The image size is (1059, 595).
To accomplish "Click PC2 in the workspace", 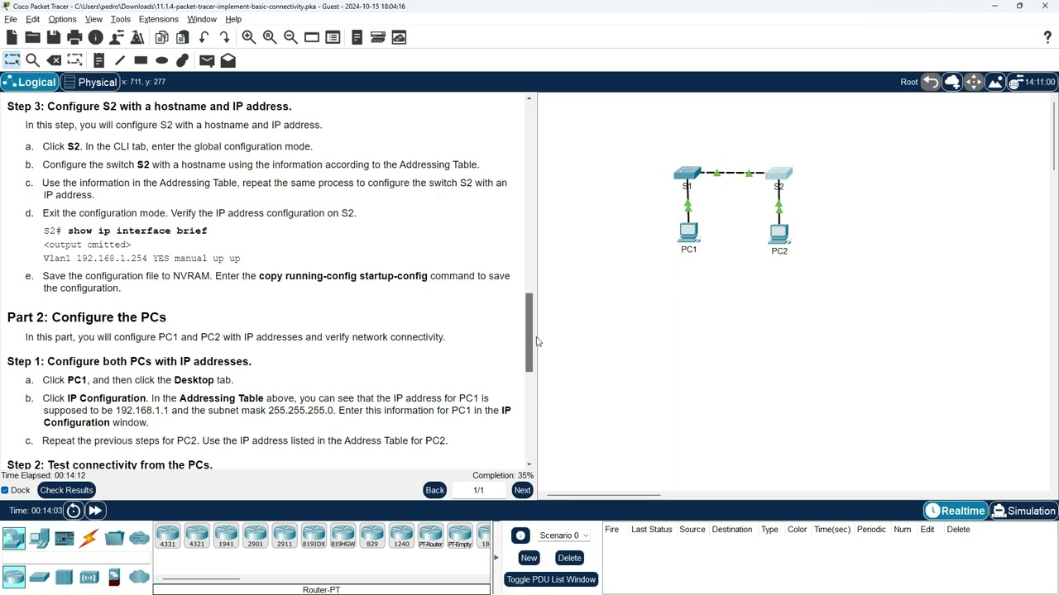I will click(779, 235).
